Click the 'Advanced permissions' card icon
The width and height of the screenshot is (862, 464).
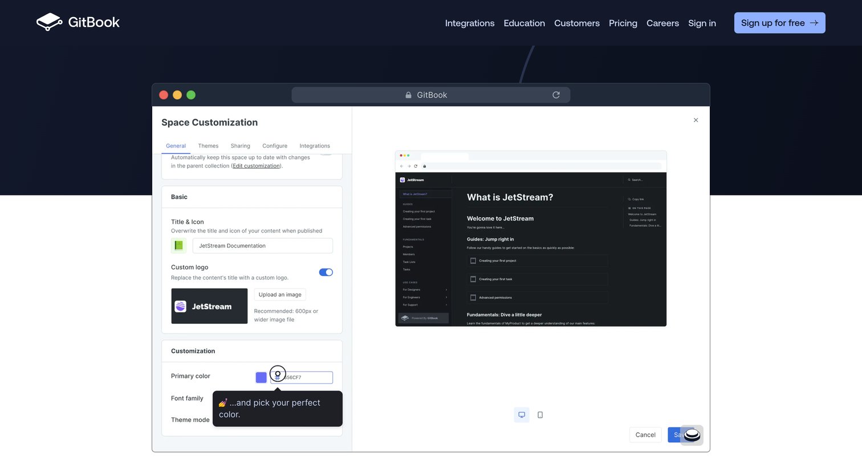click(473, 298)
